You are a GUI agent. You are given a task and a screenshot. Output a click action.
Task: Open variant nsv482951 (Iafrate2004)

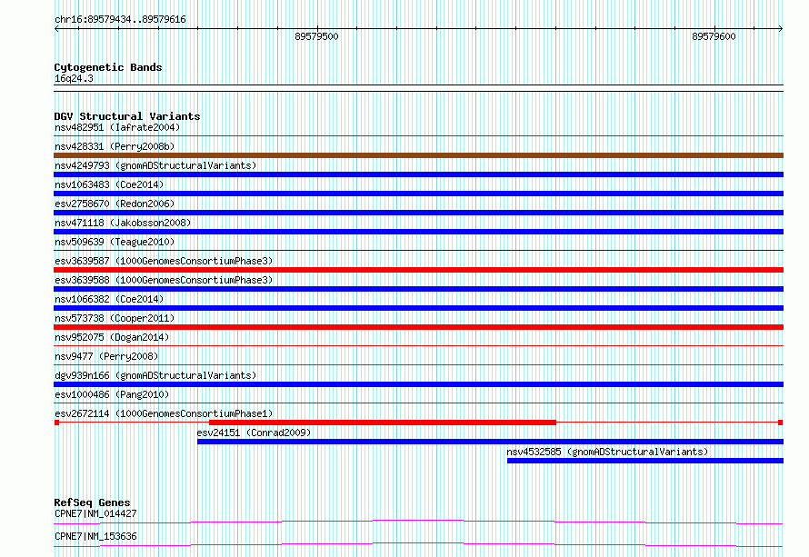(x=117, y=127)
